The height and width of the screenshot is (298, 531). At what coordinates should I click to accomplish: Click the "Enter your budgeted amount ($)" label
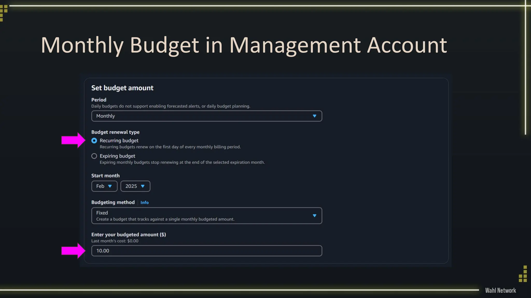tap(129, 235)
